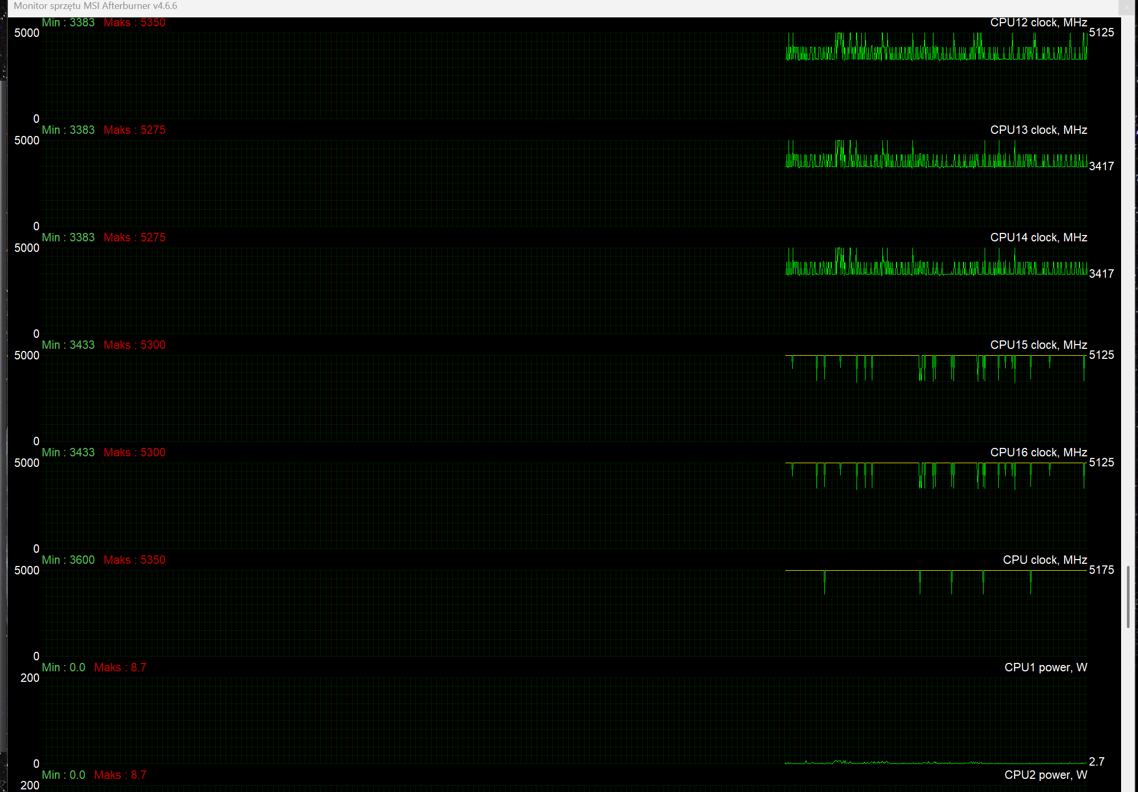Click CPU15 clock Min 3433 readout

(69, 345)
